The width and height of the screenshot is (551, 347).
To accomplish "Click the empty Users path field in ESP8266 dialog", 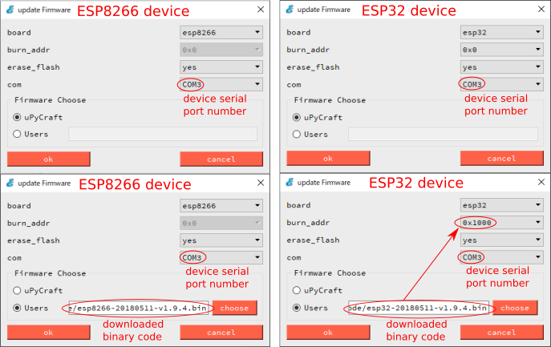I will [x=163, y=134].
